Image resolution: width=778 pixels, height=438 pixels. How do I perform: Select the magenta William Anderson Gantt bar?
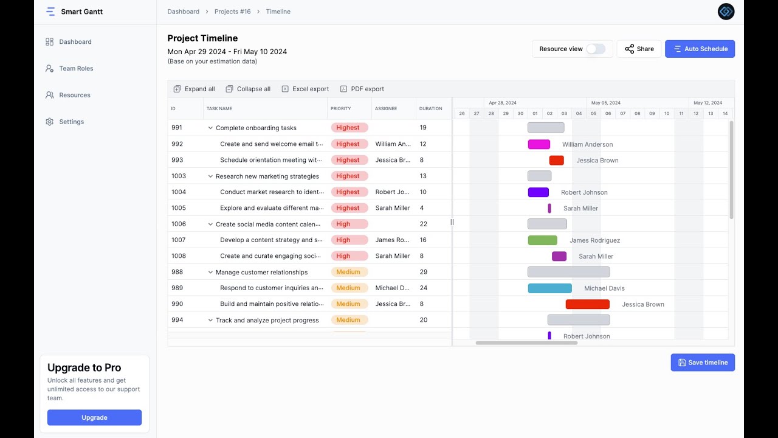pyautogui.click(x=539, y=145)
